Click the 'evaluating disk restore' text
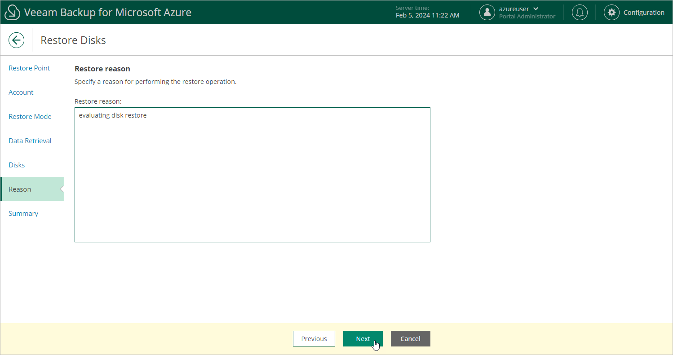 click(113, 115)
